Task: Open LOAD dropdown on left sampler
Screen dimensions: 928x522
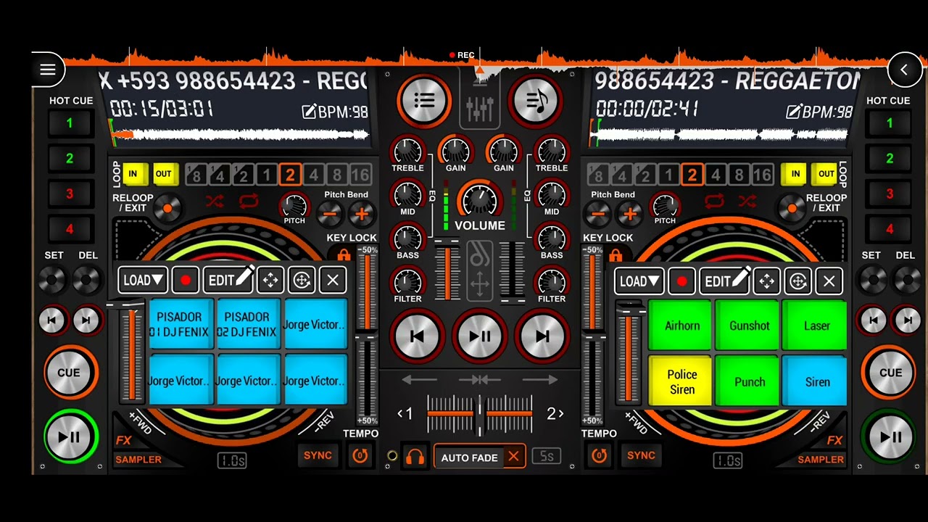Action: coord(143,280)
